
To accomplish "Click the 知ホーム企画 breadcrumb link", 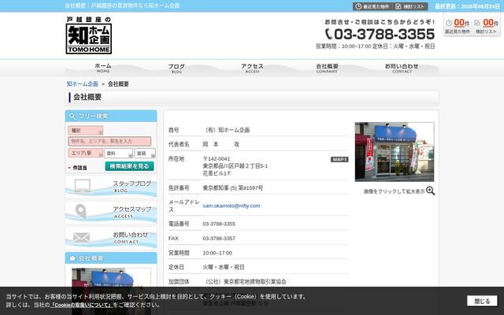I will [82, 84].
